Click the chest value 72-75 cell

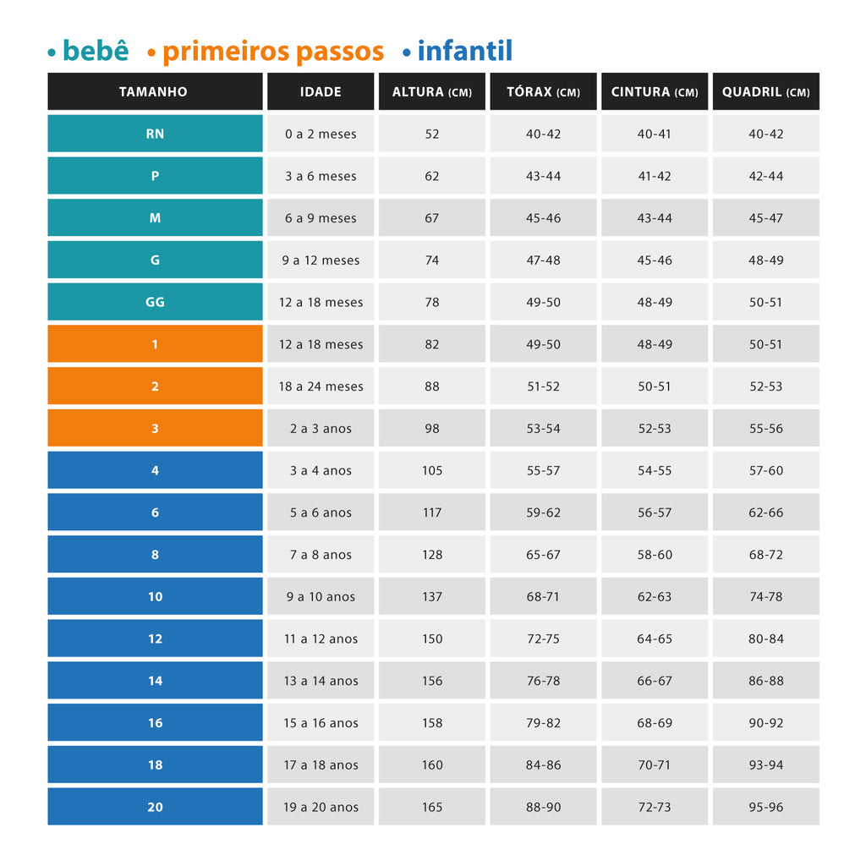[x=543, y=639]
